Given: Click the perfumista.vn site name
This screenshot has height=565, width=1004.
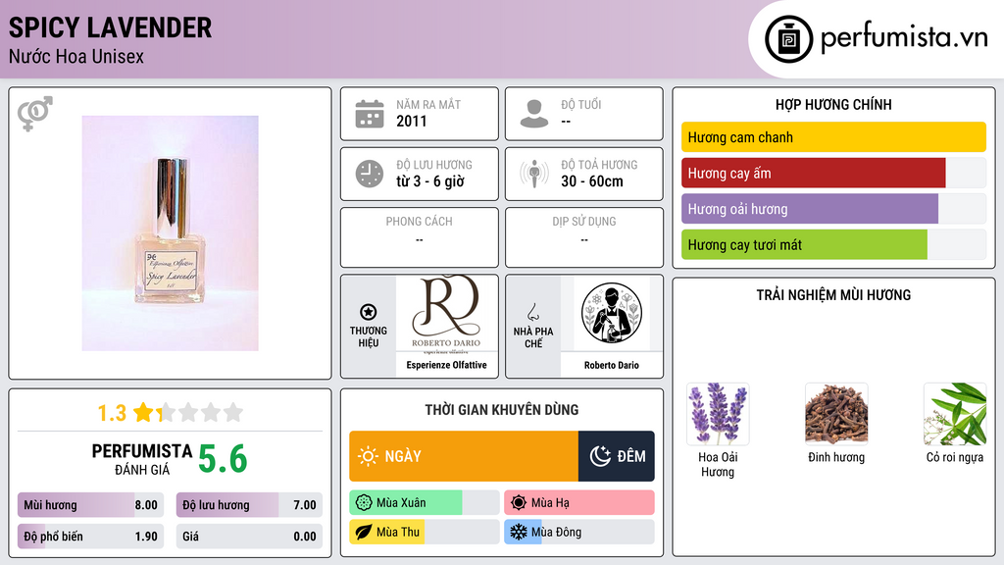Looking at the screenshot, I should 904,38.
